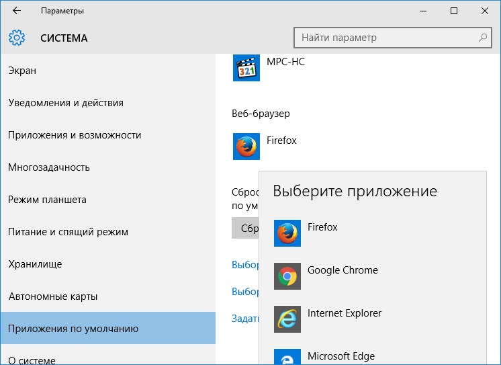This screenshot has width=501, height=365.
Task: Click the MPC-HC player icon
Action: 246,68
